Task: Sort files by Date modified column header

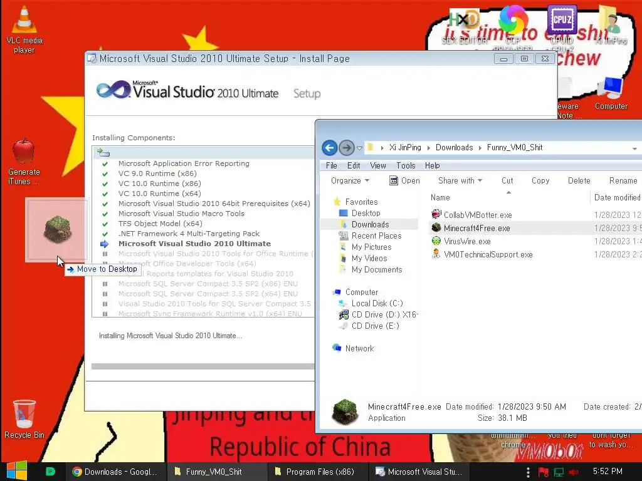Action: tap(617, 197)
